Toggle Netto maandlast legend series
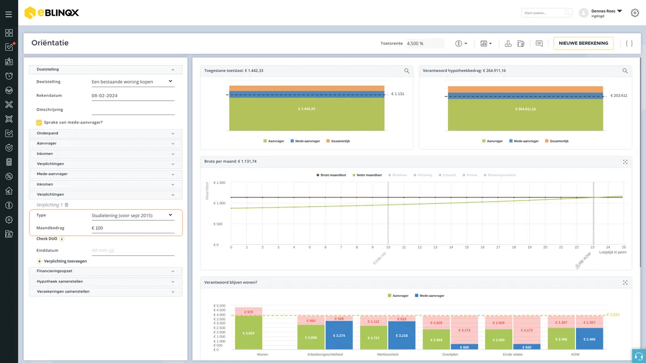646x363 pixels. pos(367,175)
